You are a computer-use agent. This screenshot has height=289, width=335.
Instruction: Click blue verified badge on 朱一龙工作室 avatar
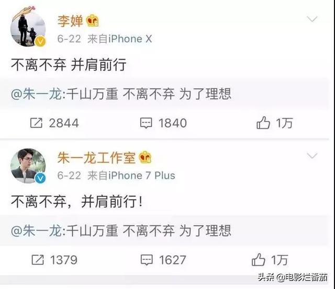[x=40, y=178]
